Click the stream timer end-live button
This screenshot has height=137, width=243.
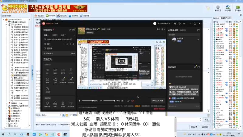click(x=158, y=101)
